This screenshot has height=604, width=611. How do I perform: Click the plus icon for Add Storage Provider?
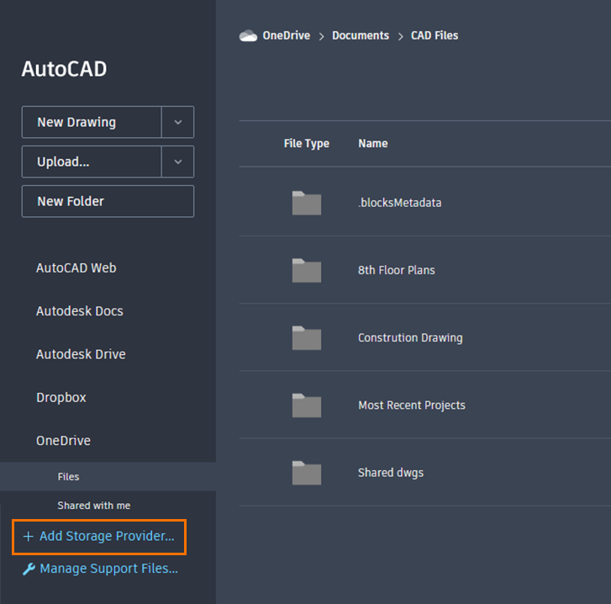click(29, 536)
